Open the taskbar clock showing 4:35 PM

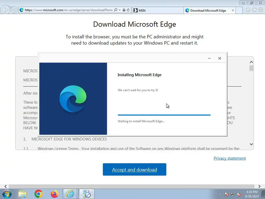(x=252, y=194)
